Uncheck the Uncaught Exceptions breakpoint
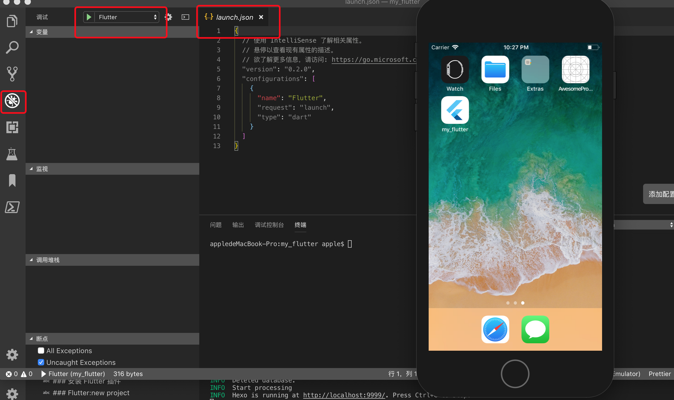This screenshot has width=674, height=400. [41, 362]
